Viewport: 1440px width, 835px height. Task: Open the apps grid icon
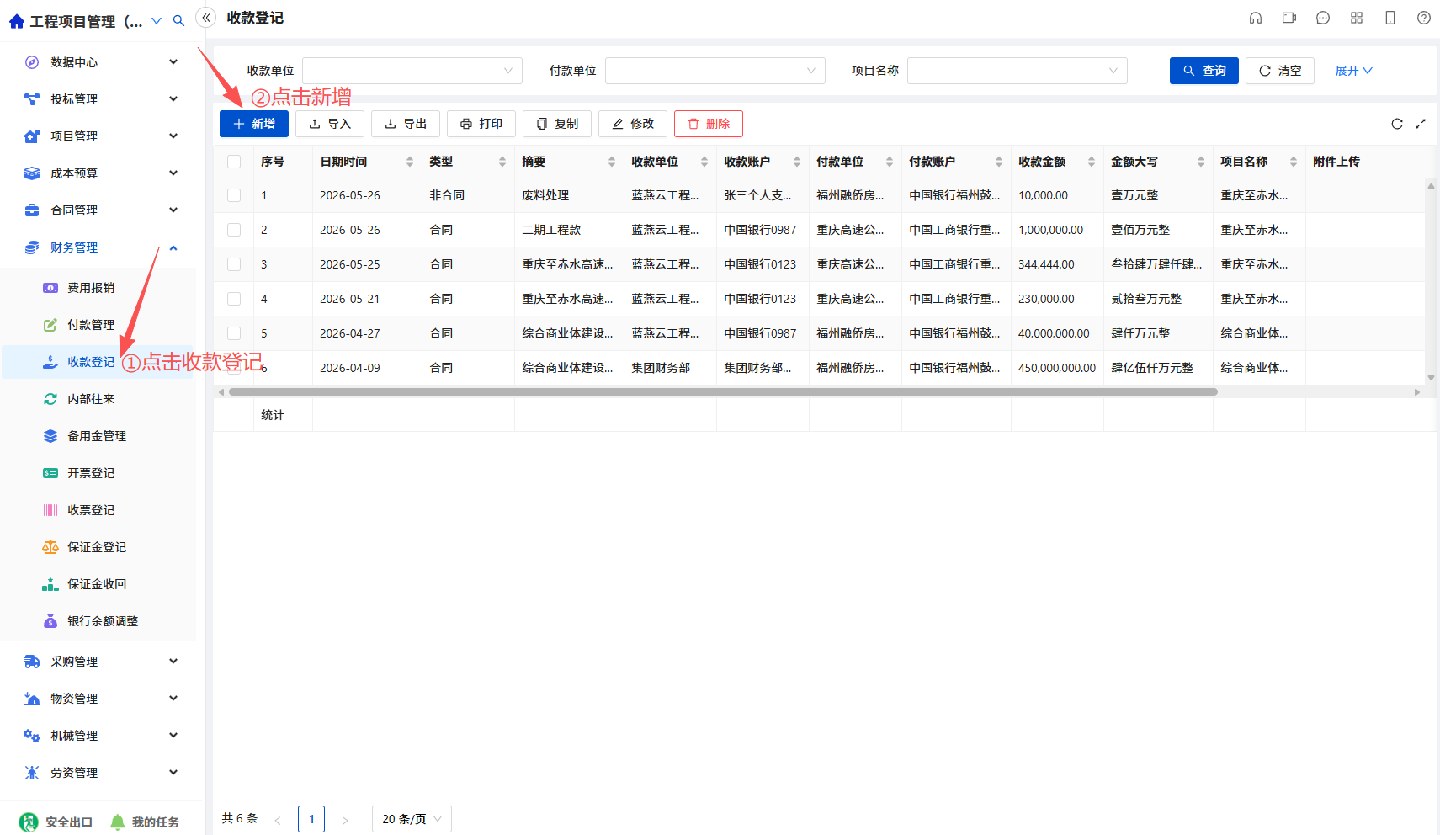coord(1357,18)
